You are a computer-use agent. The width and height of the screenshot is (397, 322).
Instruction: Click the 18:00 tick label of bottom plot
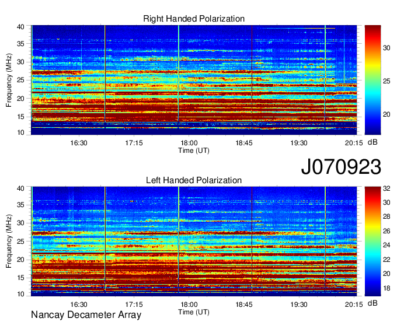189,304
